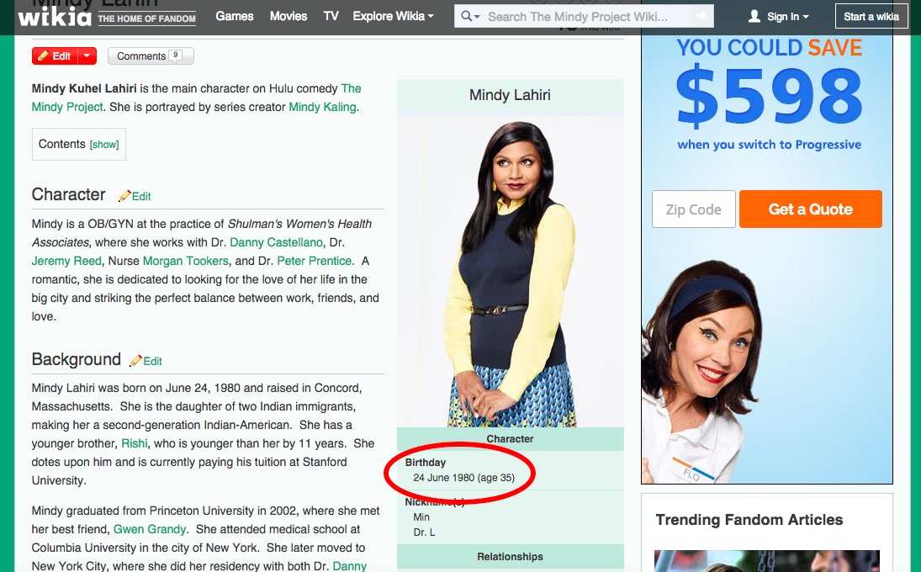Open the Rishi link
Screen dimensions: 921x572
pos(135,443)
